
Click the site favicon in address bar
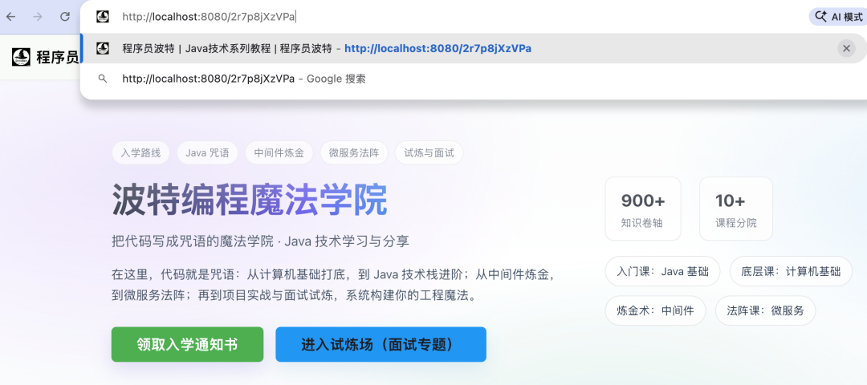102,17
